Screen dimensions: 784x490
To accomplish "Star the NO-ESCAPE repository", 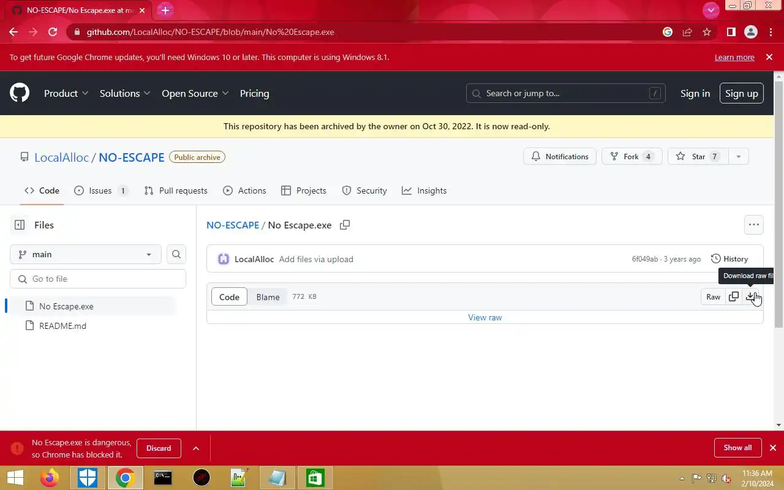I will [698, 157].
